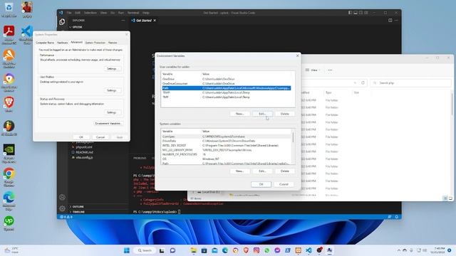Open Messenger from the taskbar
456x256 pixels.
click(277, 250)
